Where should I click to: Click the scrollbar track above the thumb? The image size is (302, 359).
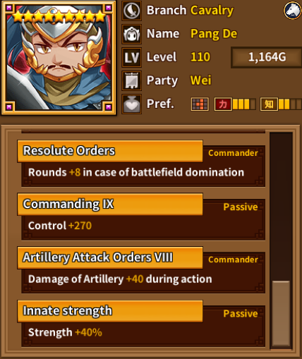pos(281,207)
